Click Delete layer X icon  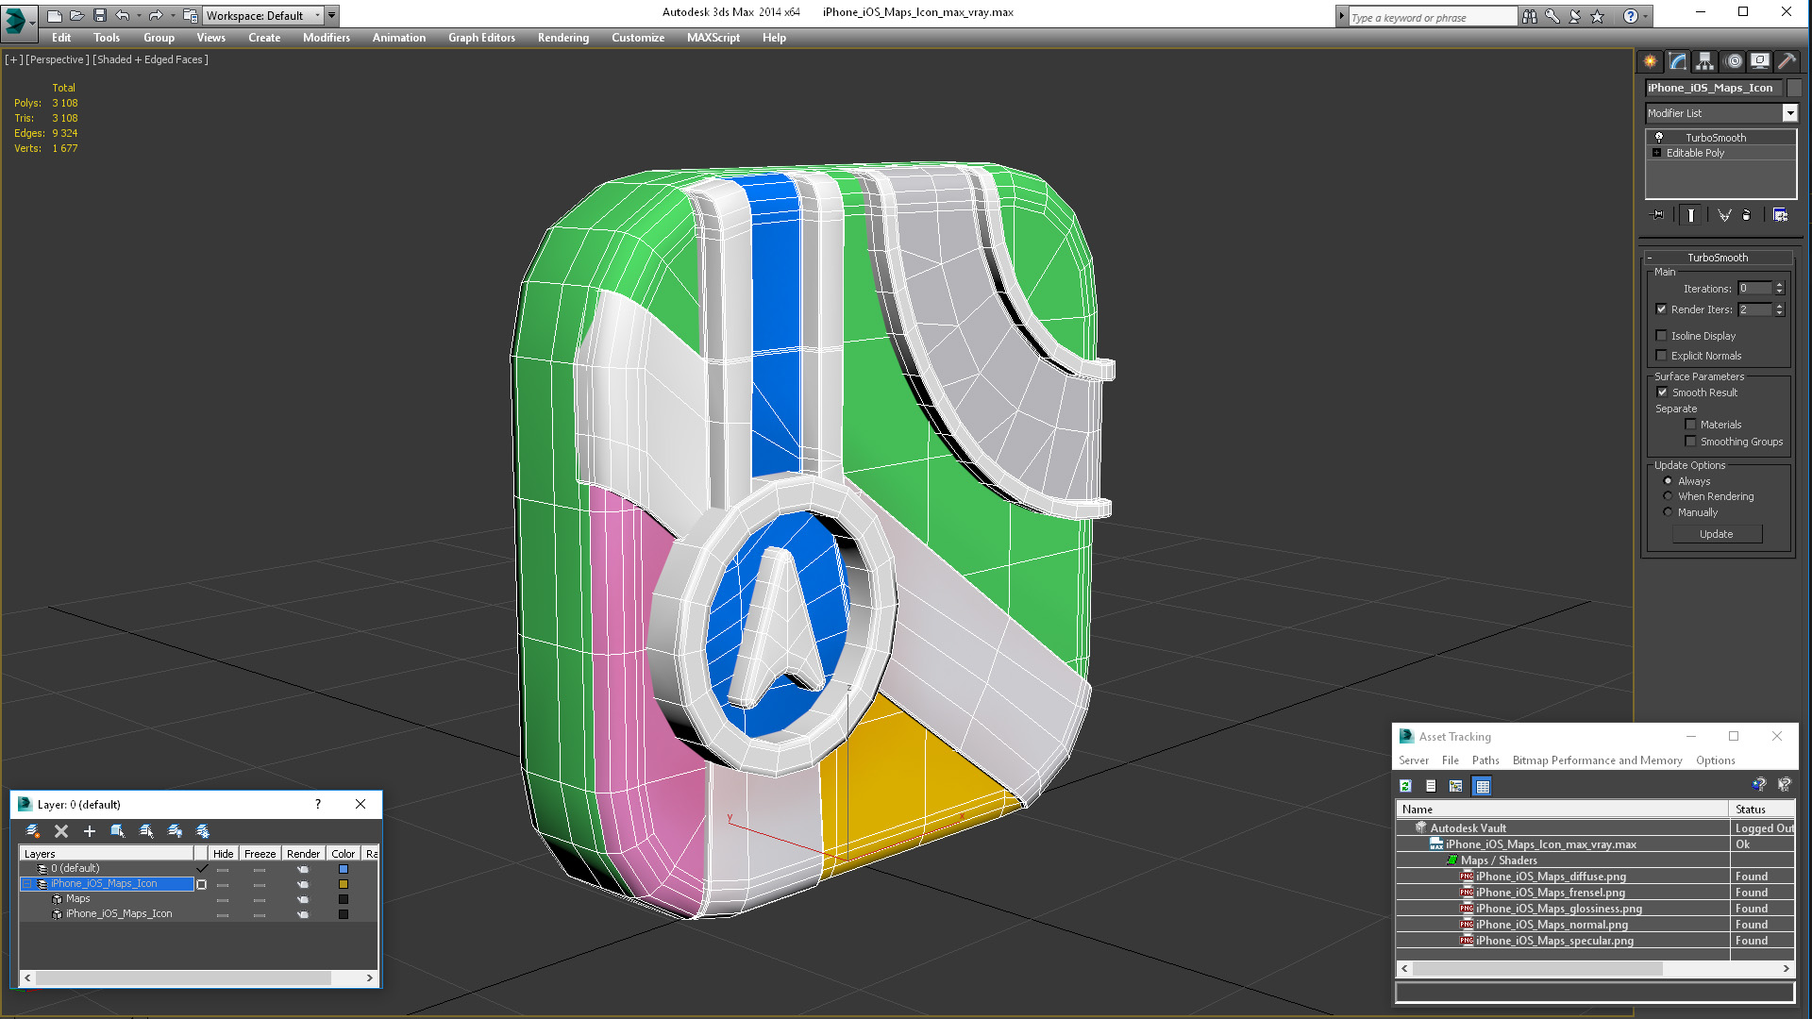[61, 831]
